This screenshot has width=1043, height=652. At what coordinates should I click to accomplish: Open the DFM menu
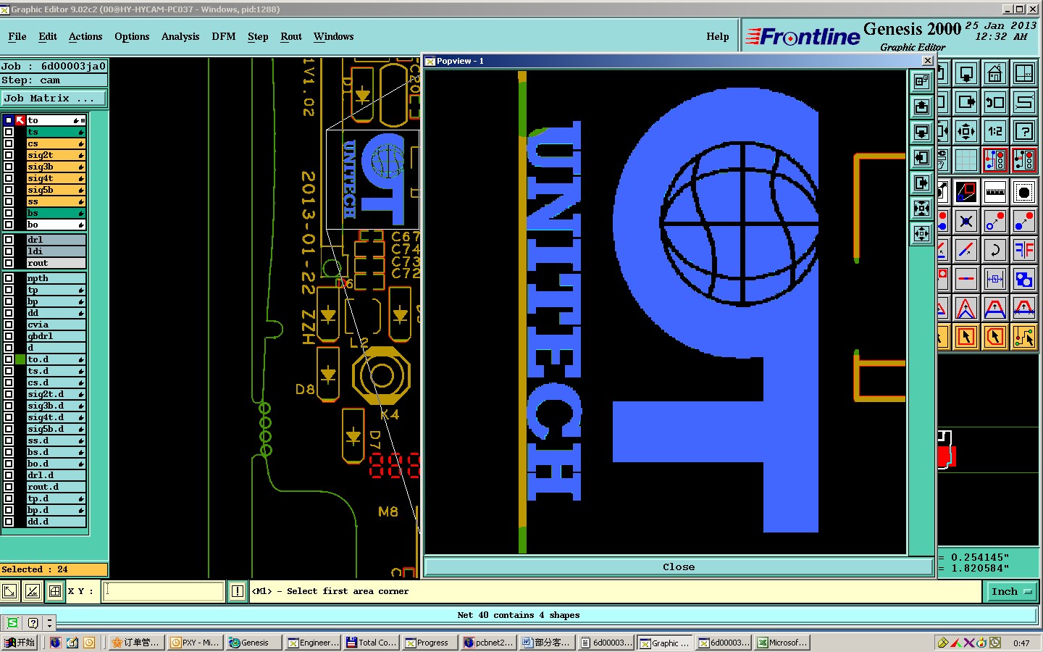pyautogui.click(x=224, y=36)
